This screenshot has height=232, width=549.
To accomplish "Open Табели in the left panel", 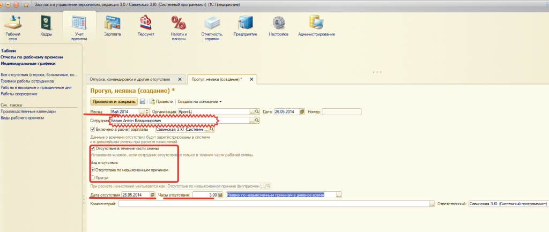I will pos(9,51).
